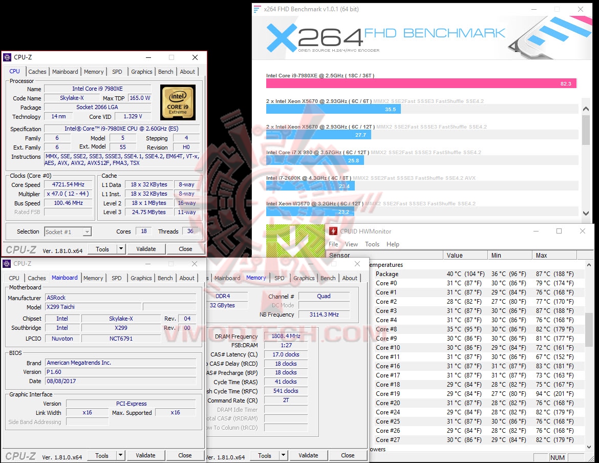Click the X299 Taichi model field
Viewport: 599px width, 463px height.
click(93, 307)
